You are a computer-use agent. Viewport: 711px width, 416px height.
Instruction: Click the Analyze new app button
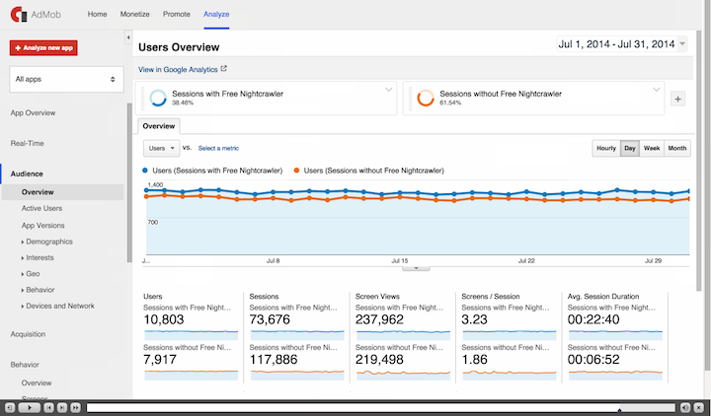pyautogui.click(x=43, y=48)
